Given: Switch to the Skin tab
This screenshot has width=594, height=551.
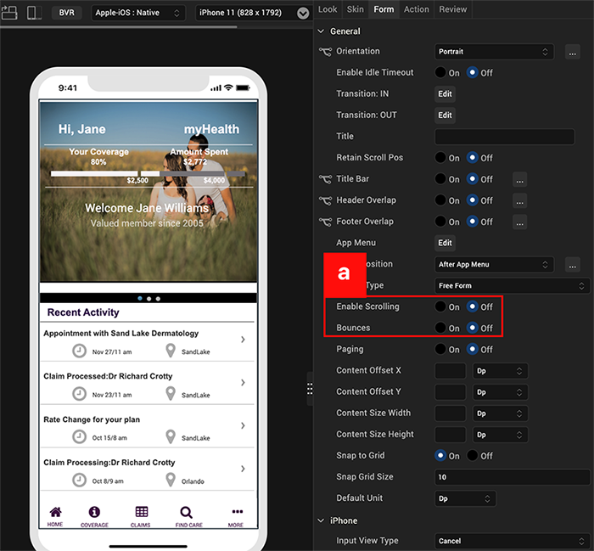Looking at the screenshot, I should pyautogui.click(x=355, y=9).
